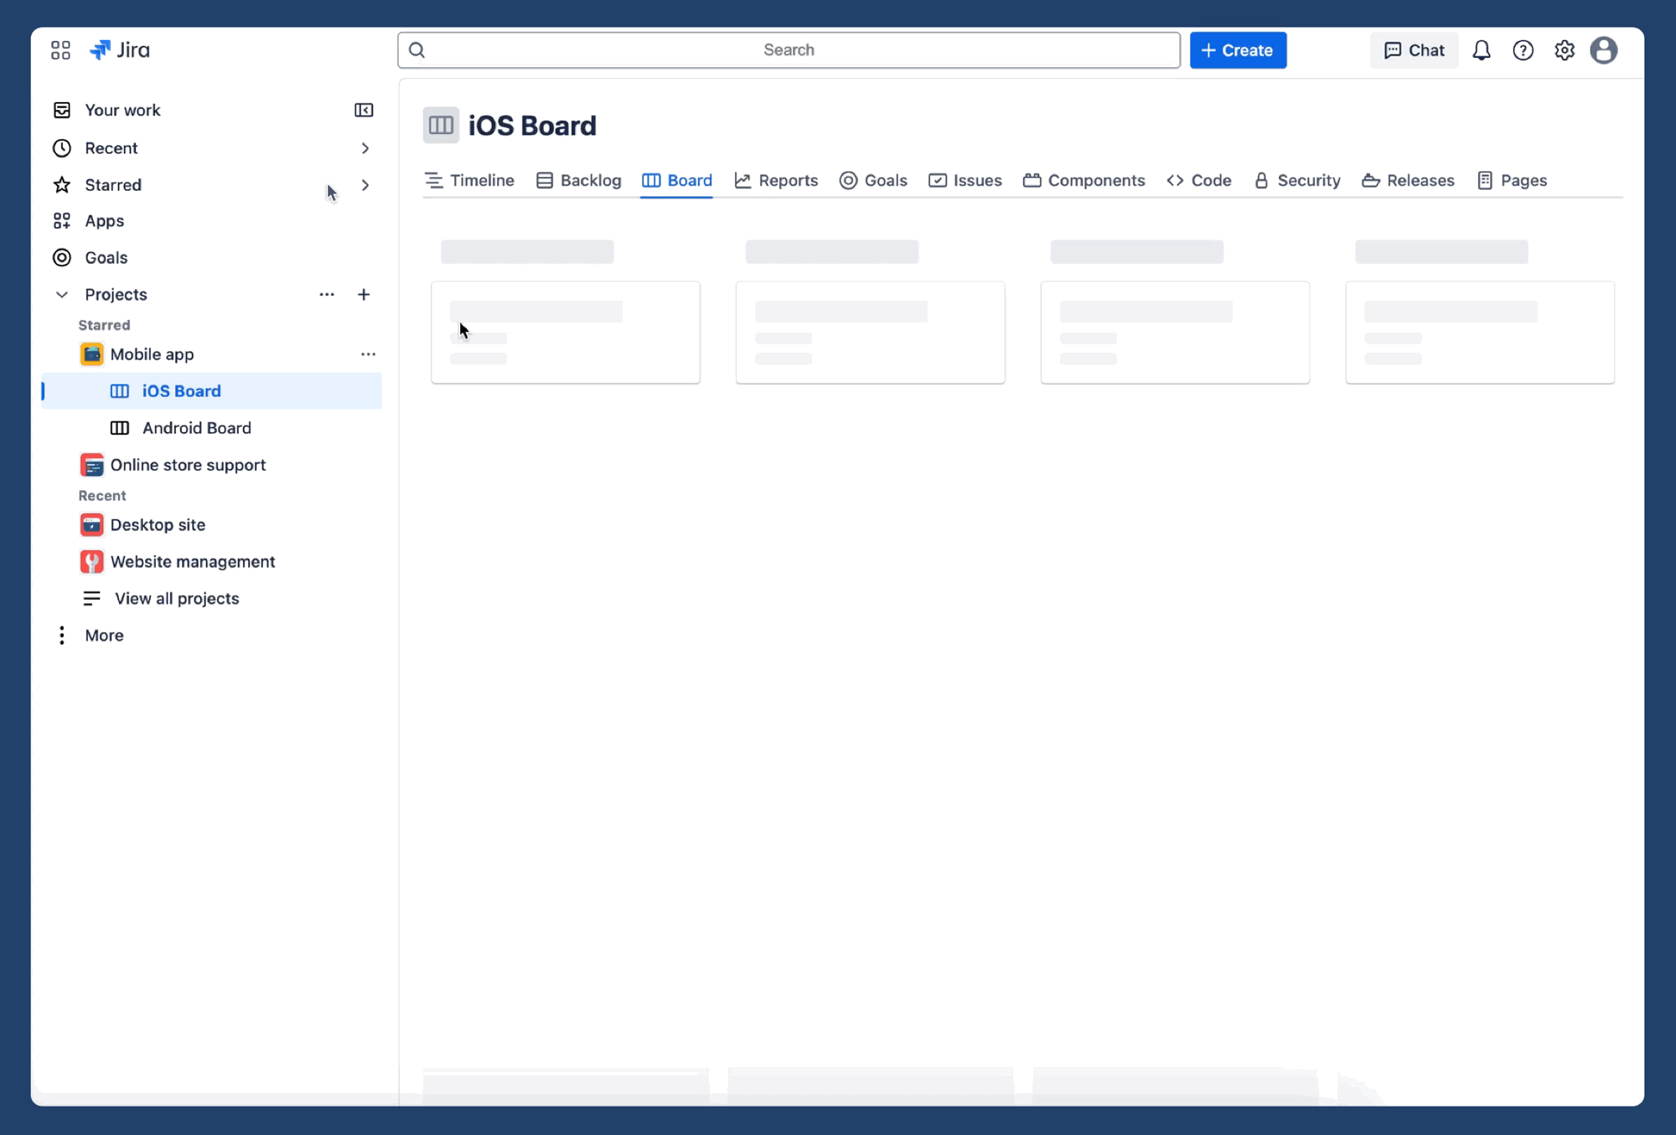Open the app switcher grid icon
The width and height of the screenshot is (1676, 1135).
pyautogui.click(x=60, y=50)
